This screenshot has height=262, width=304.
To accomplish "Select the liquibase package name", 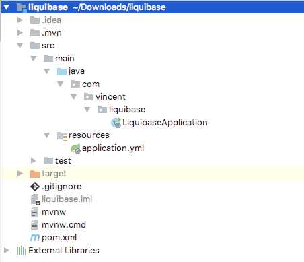I will [x=127, y=110].
